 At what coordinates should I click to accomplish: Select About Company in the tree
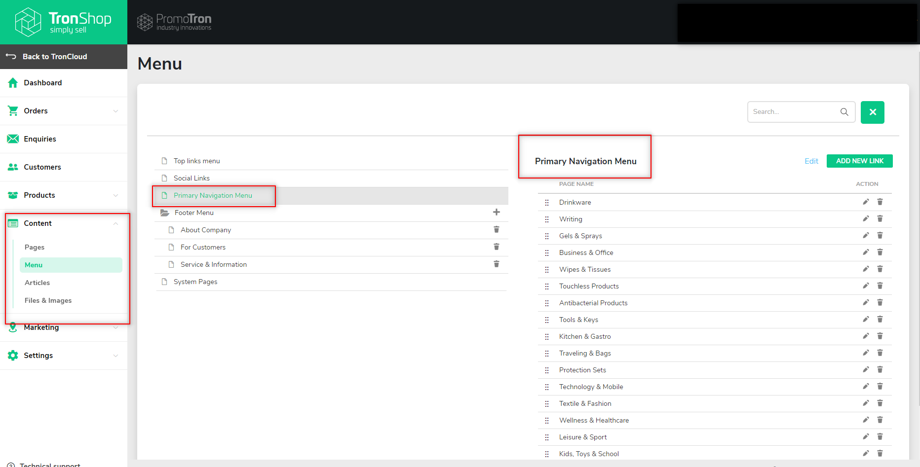(x=206, y=230)
